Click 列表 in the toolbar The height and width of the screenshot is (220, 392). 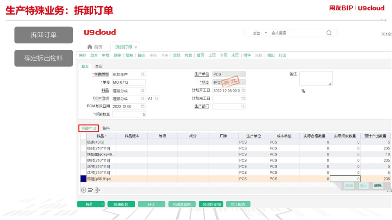[188, 55]
